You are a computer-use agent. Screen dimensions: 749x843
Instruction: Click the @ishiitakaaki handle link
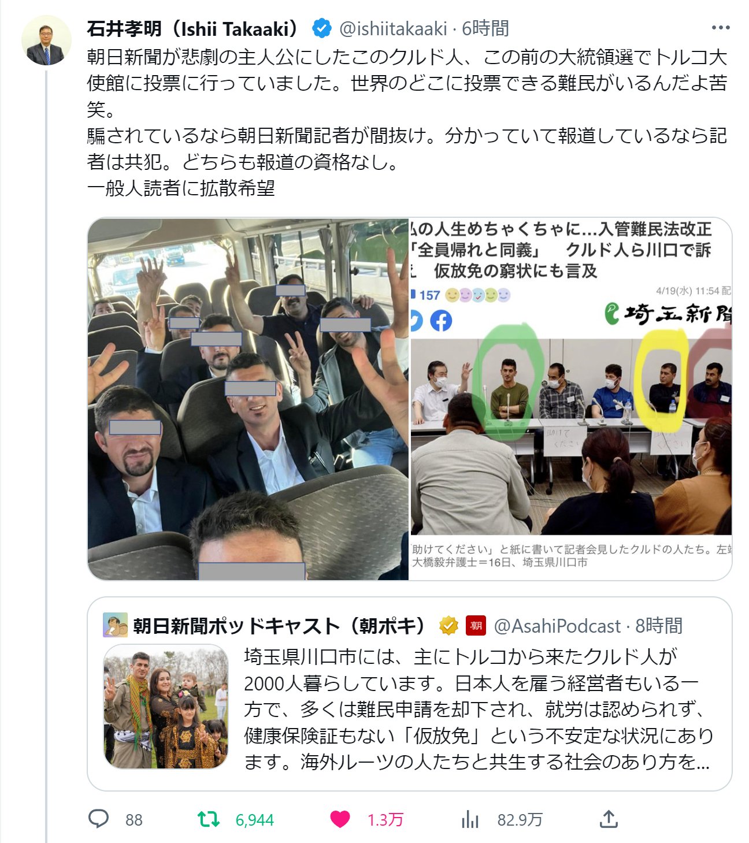tap(393, 28)
